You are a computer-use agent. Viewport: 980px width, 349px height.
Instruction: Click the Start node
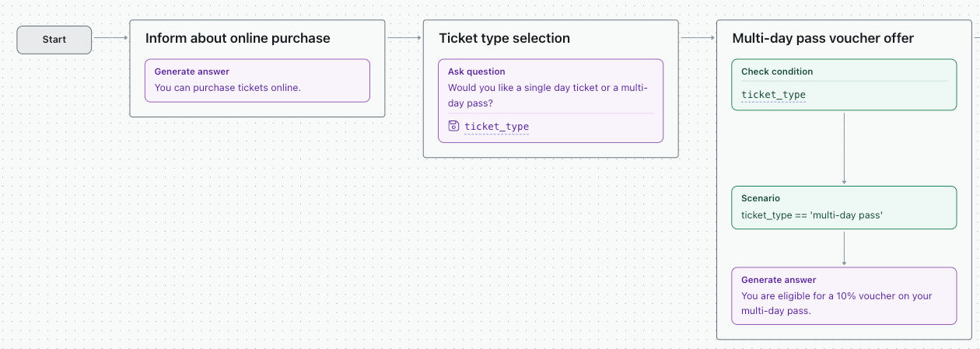click(54, 40)
